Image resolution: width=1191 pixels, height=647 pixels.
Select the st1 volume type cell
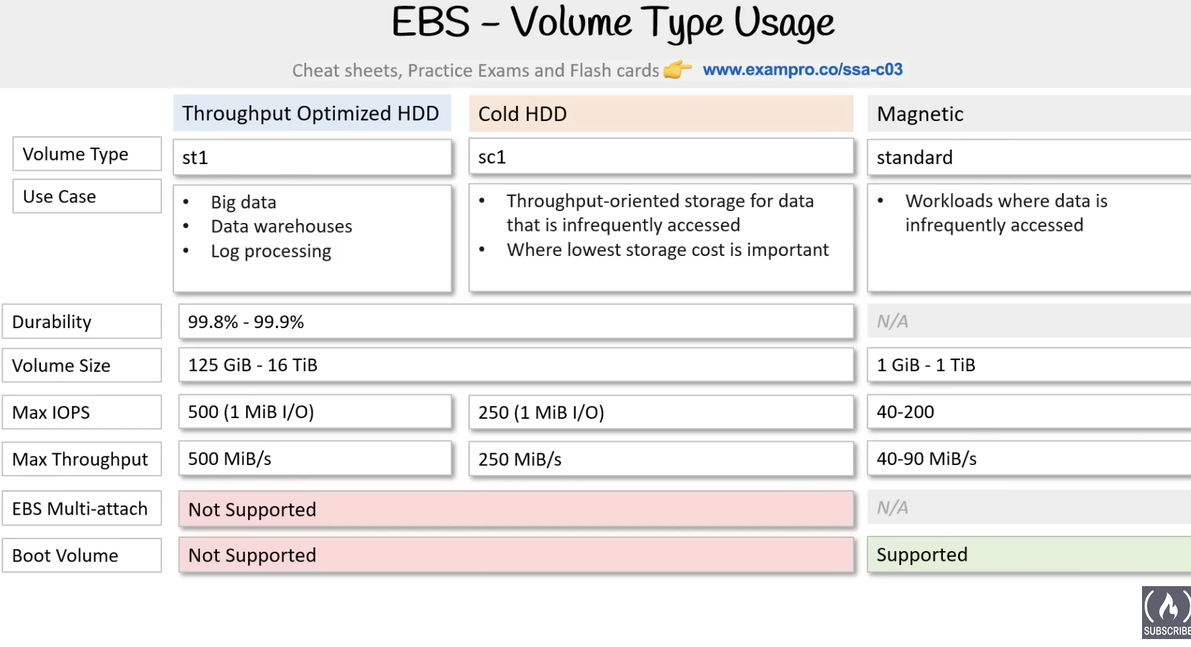pos(312,157)
